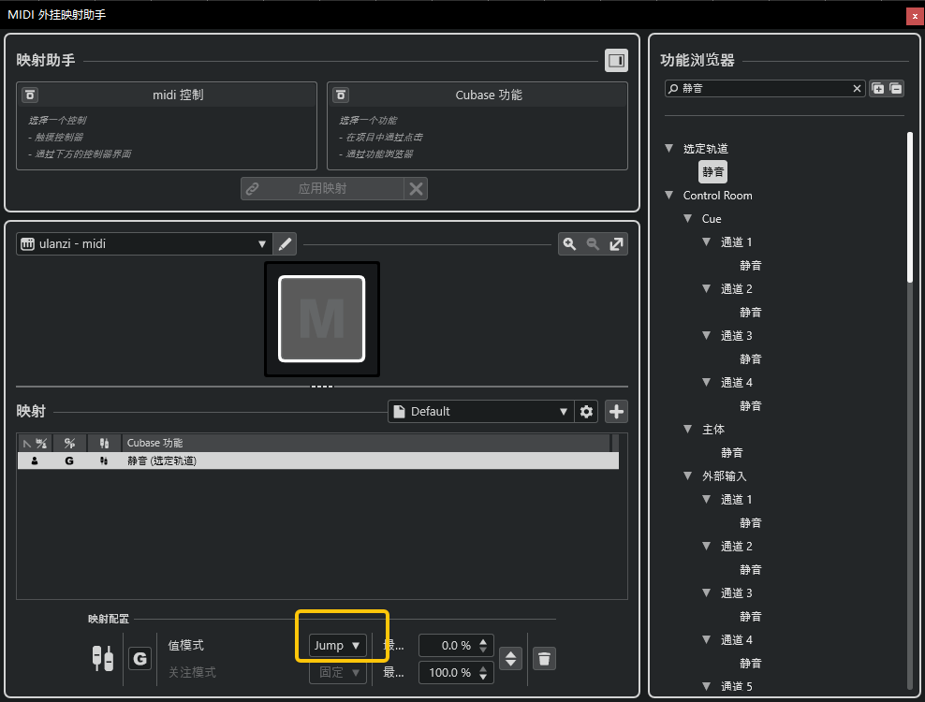Select 静音 under Cue 通道 3

pos(750,358)
